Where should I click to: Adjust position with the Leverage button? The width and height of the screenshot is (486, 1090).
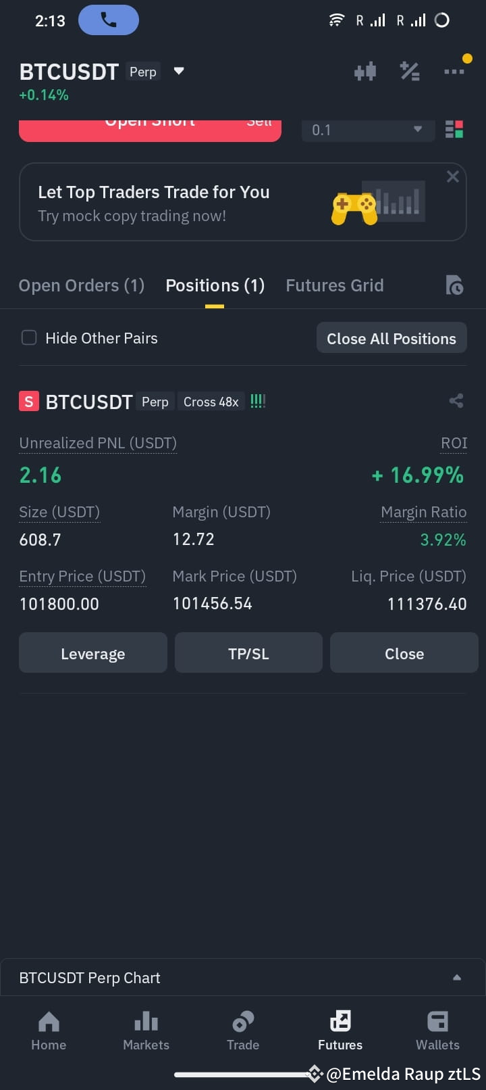(x=93, y=653)
